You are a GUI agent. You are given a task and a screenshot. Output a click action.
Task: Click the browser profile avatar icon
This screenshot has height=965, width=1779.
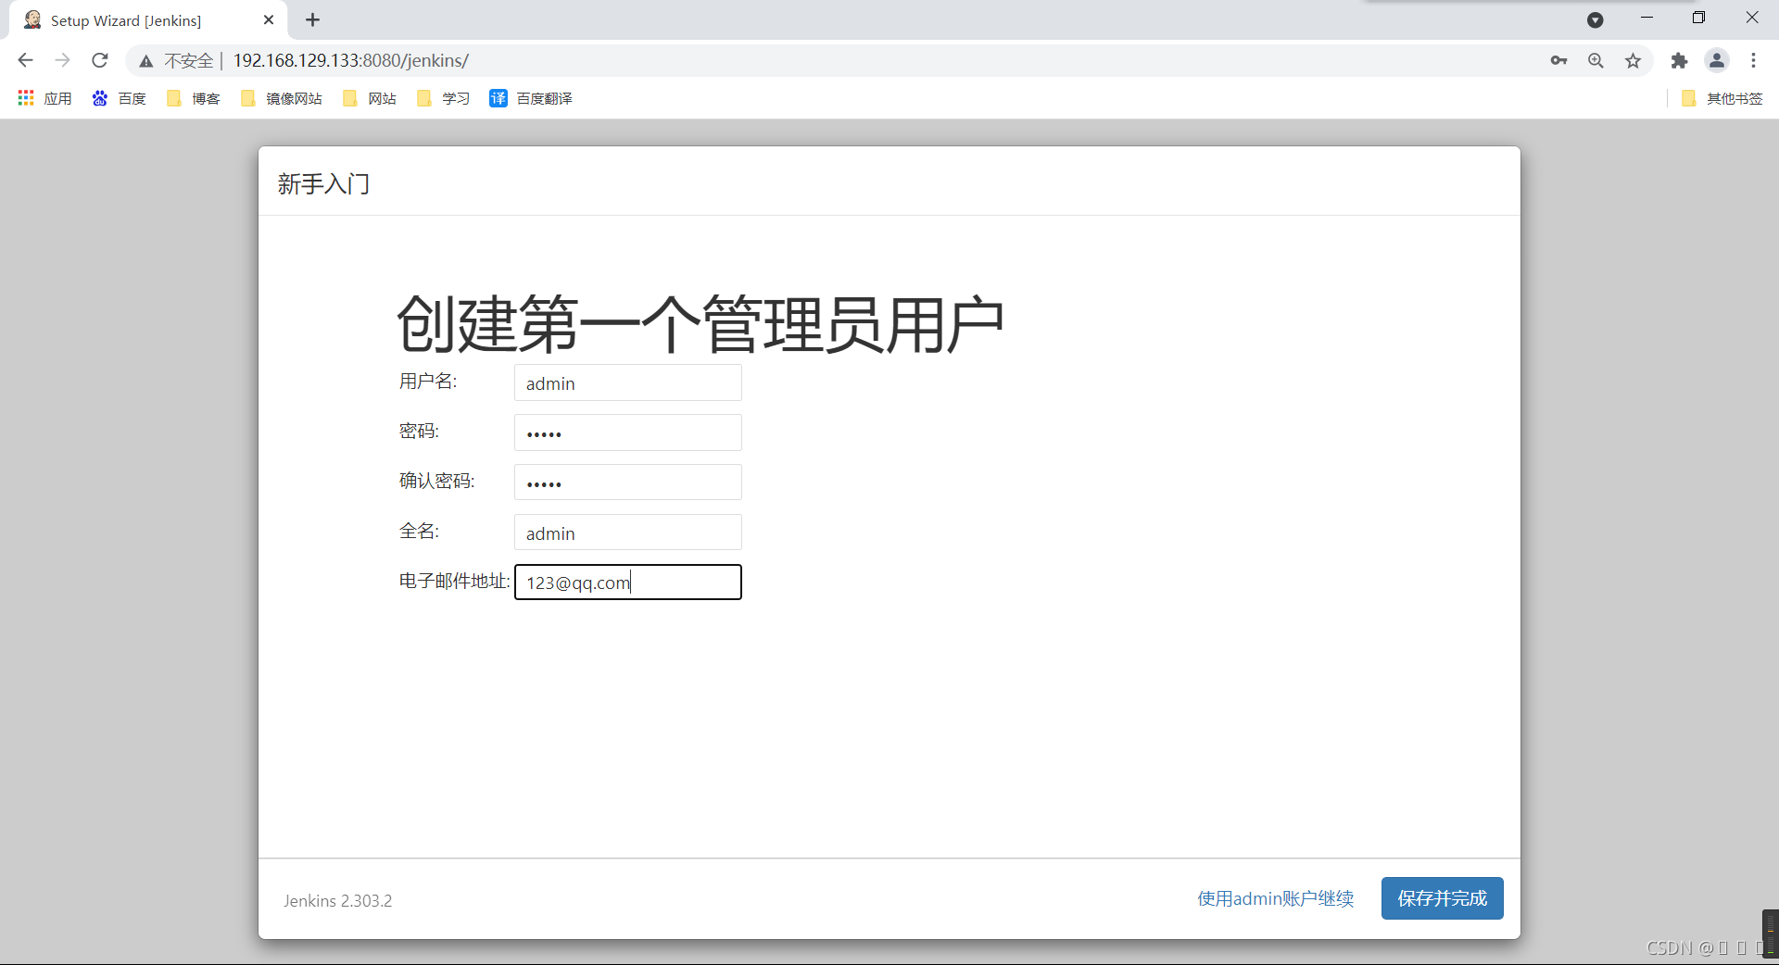point(1717,60)
